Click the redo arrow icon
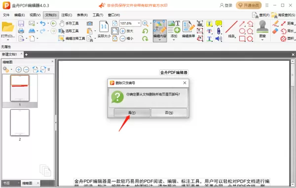The width and height of the screenshot is (296, 188). 43,31
